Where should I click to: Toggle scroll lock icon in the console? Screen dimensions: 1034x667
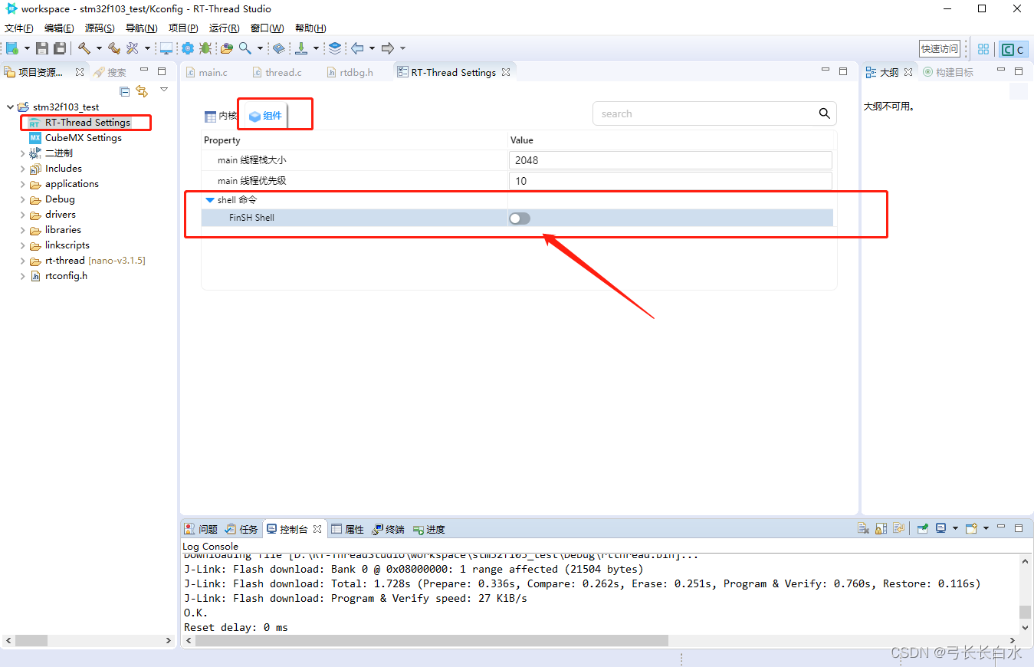tap(881, 528)
